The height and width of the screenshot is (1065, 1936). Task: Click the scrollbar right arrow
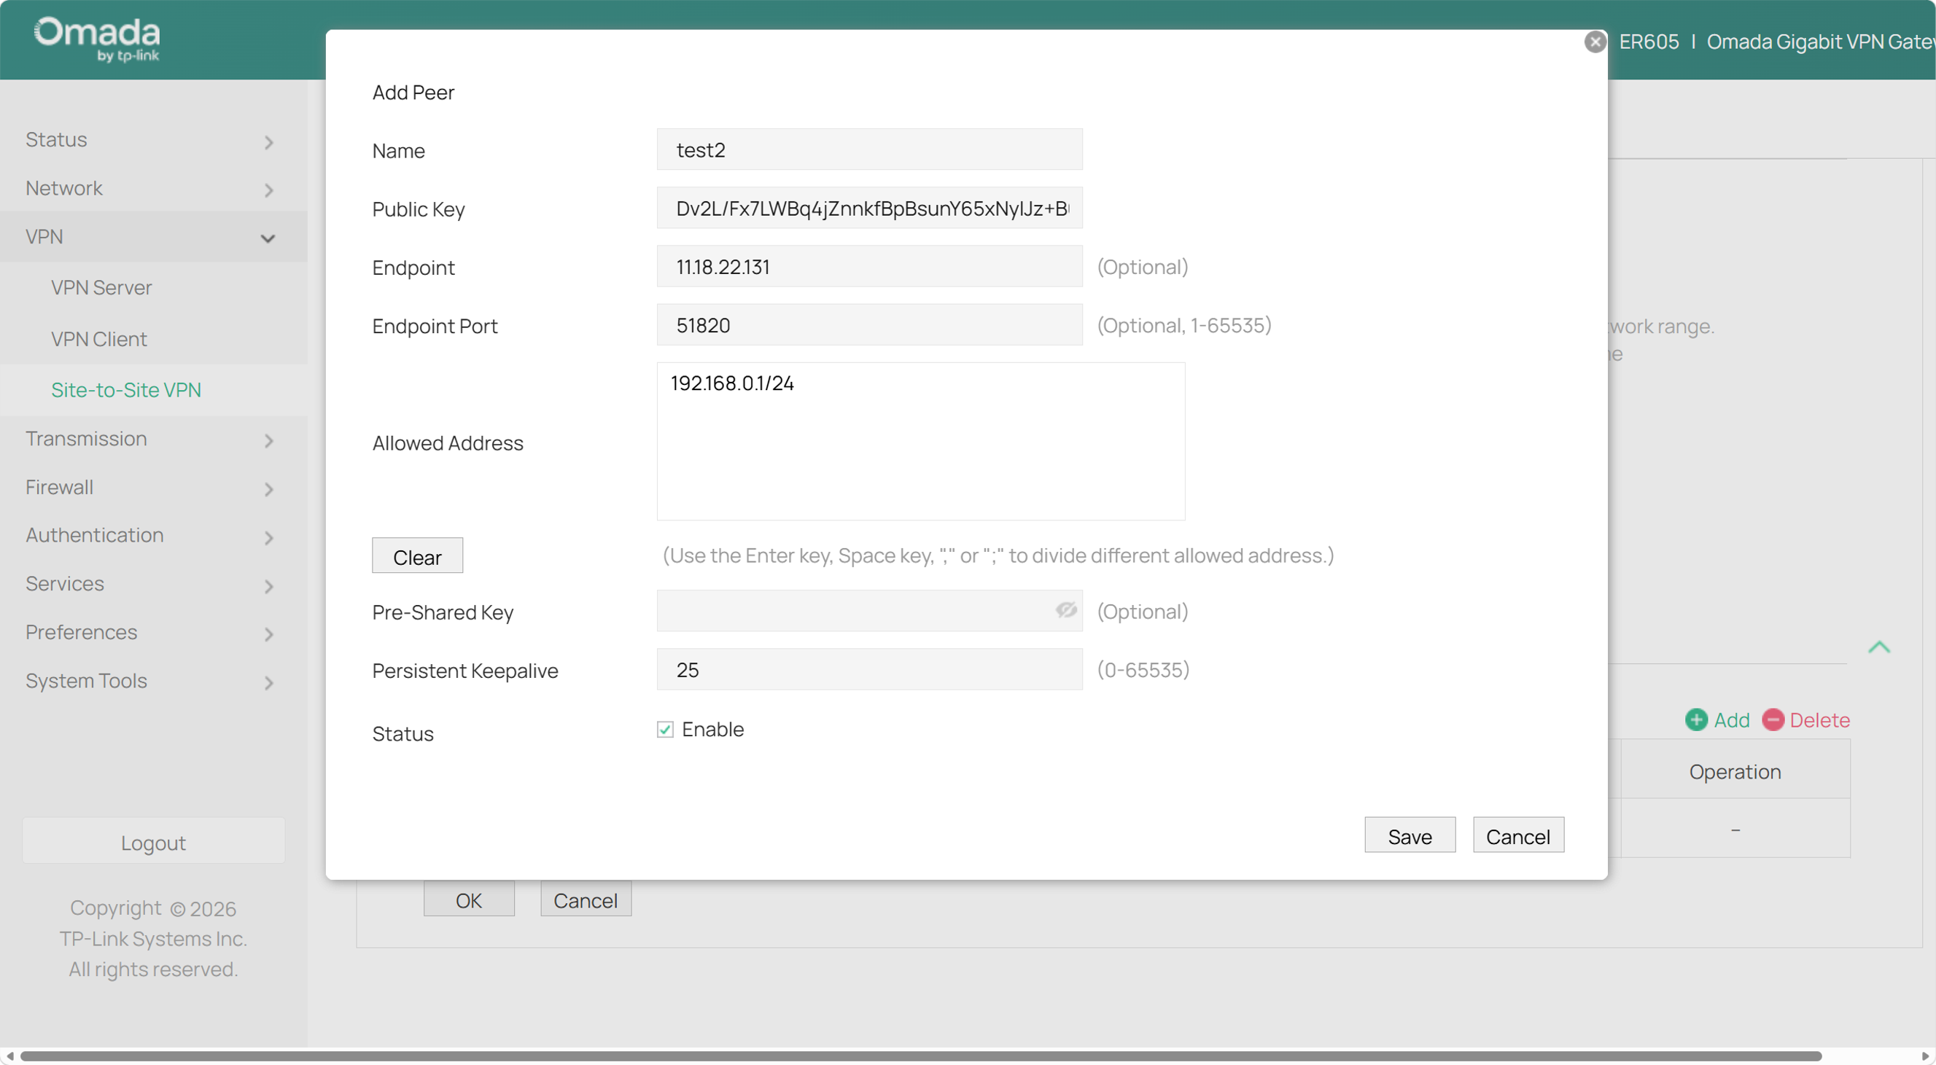[x=1925, y=1056]
